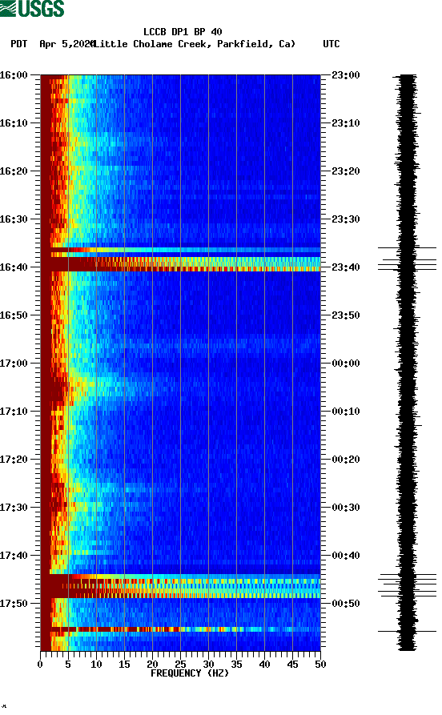Click the 'UTC' timezone label
The image size is (442, 715).
click(331, 44)
